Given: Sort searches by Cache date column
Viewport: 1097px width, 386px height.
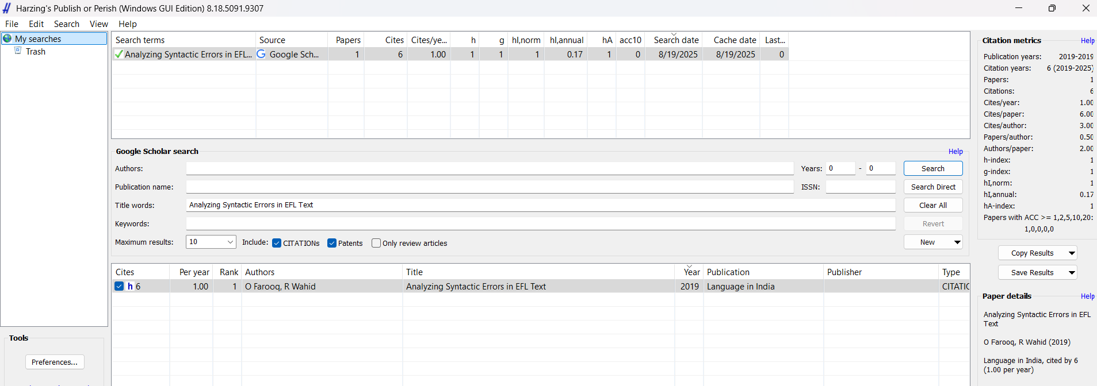Looking at the screenshot, I should point(731,40).
